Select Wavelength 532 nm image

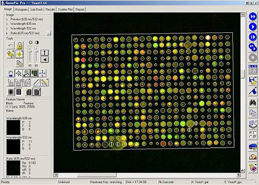(23, 28)
